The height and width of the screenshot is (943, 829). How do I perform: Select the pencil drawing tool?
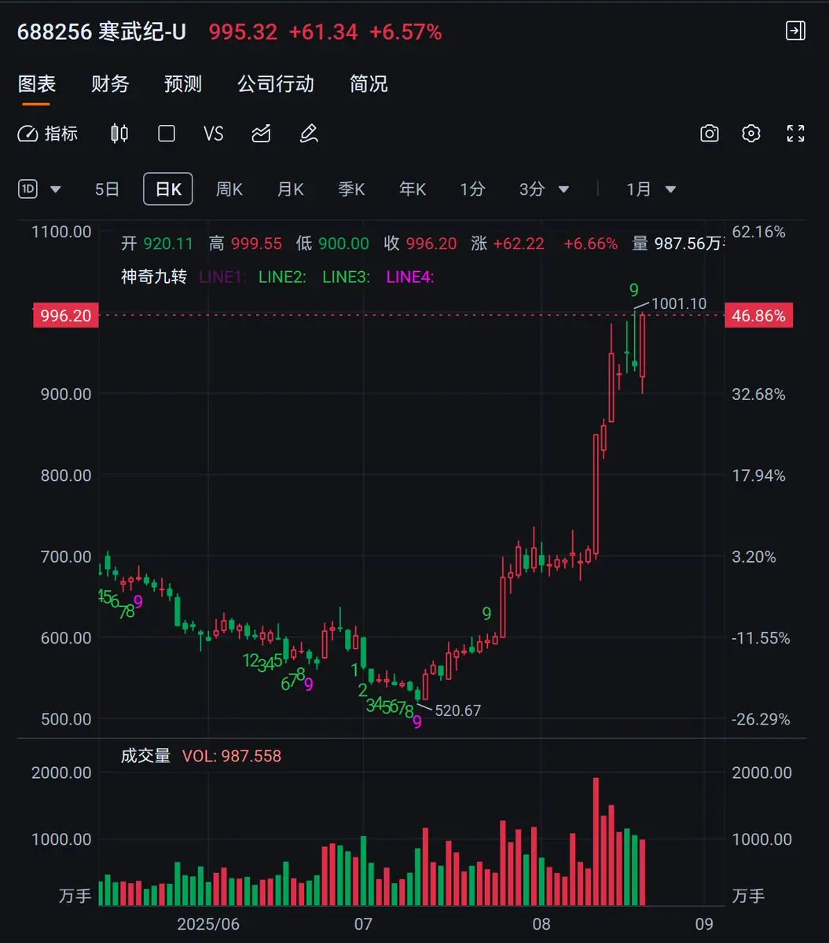(309, 134)
